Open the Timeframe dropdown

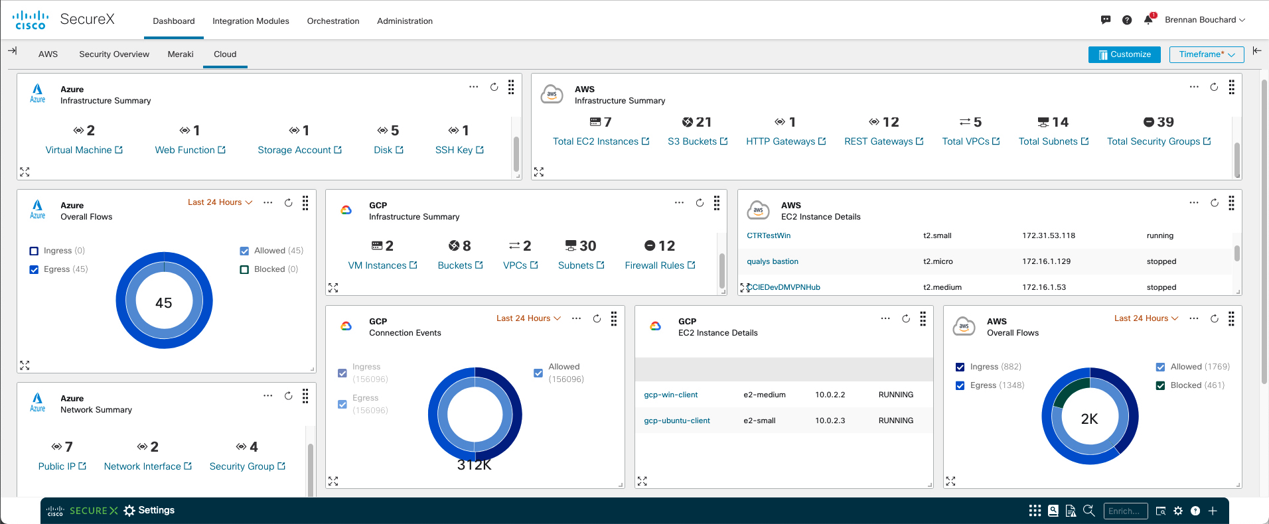click(1206, 54)
